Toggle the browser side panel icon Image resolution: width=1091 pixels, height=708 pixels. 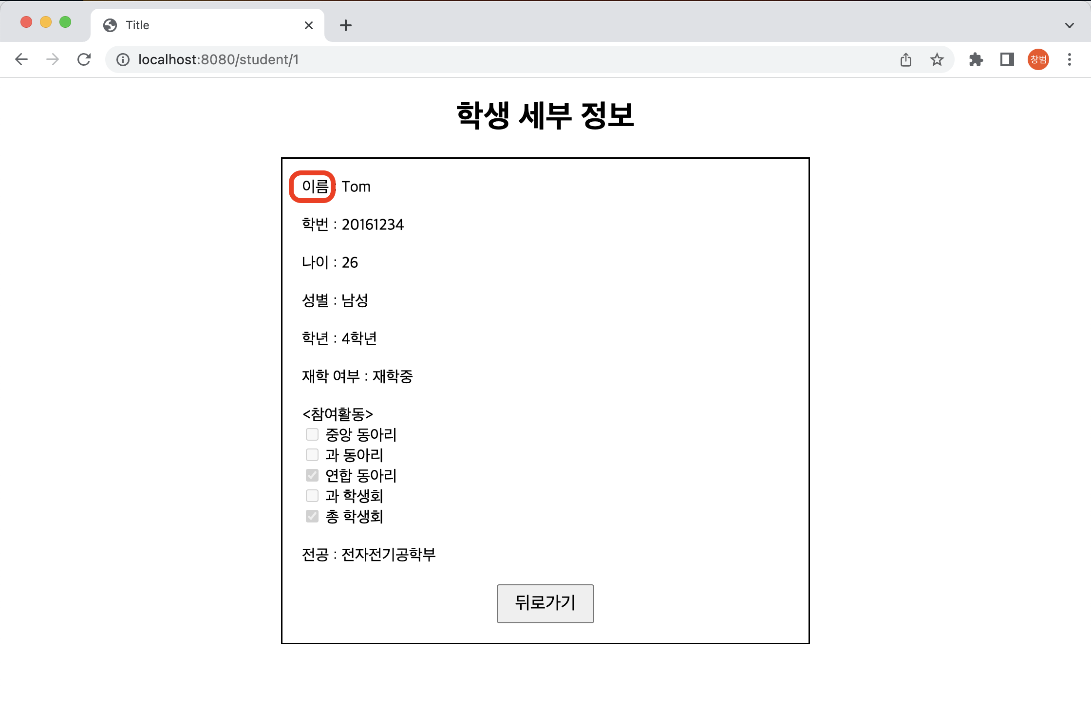[x=1007, y=59]
